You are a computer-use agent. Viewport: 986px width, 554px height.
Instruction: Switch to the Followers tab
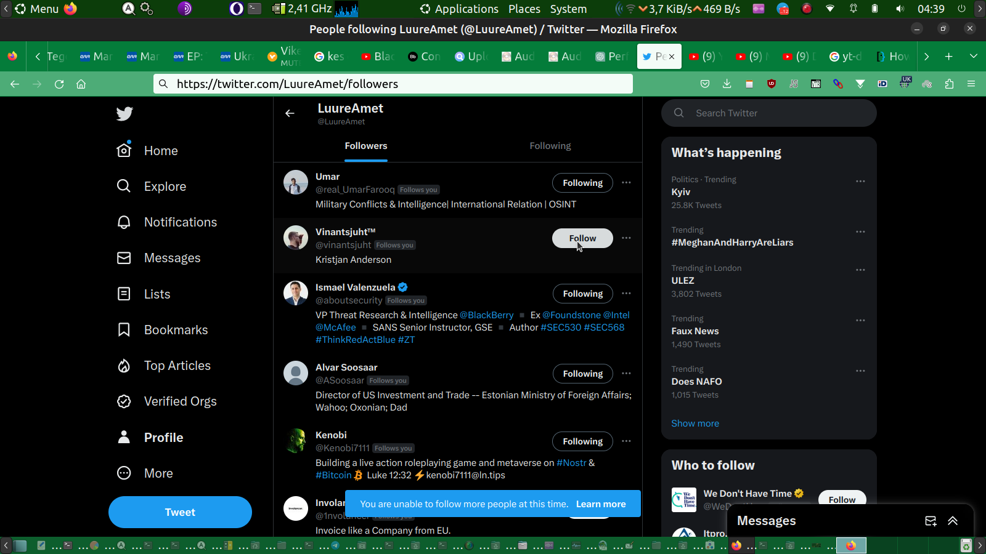point(366,147)
